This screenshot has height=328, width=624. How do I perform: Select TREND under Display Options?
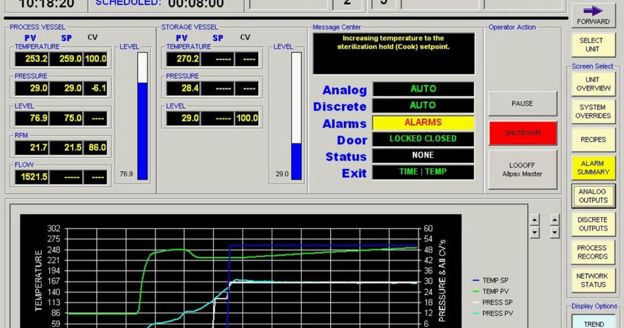[593, 323]
